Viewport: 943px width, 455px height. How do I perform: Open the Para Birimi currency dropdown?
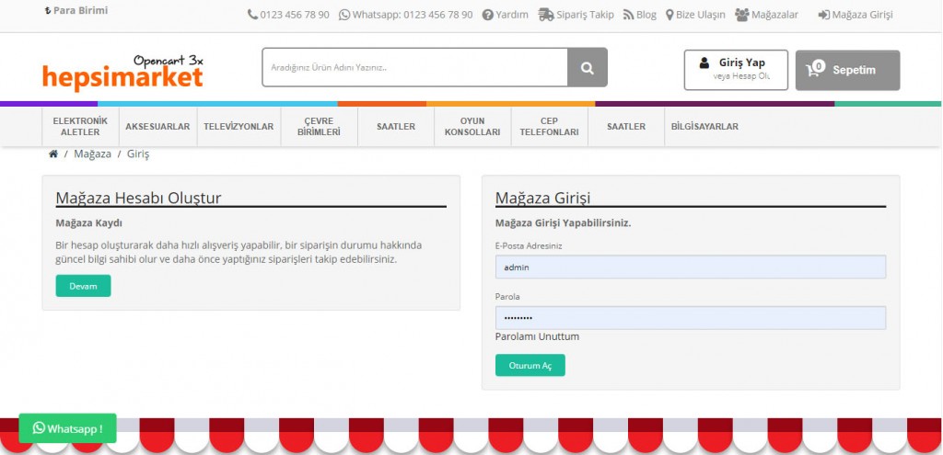click(76, 11)
